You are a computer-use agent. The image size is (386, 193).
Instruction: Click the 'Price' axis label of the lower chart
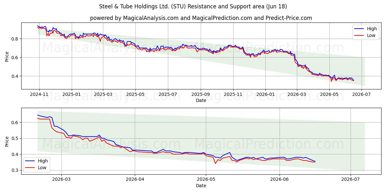pos(7,141)
